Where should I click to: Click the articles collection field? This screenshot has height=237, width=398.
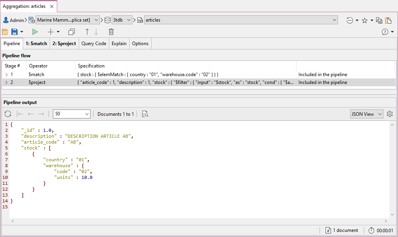(x=241, y=20)
